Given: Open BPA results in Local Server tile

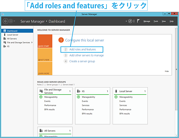Looking at the screenshot, I should point(125,114).
